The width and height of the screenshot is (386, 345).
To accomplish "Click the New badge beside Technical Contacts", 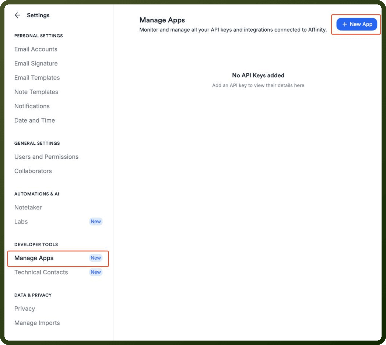I will pos(95,272).
